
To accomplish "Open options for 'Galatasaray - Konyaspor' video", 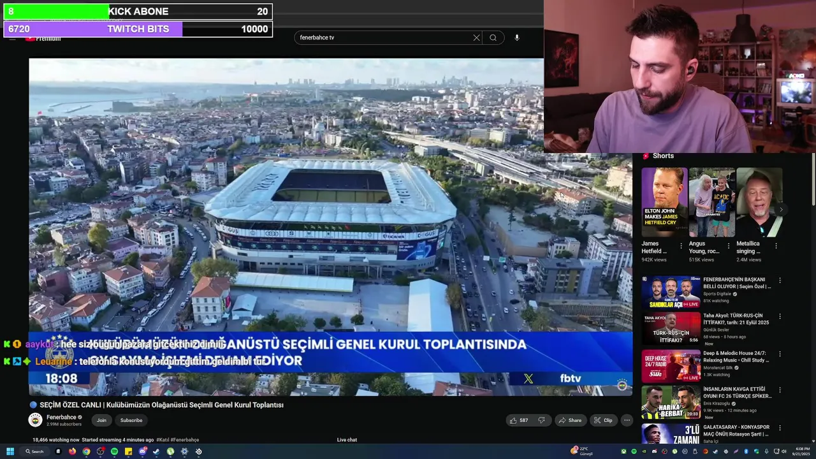I will pos(779,428).
